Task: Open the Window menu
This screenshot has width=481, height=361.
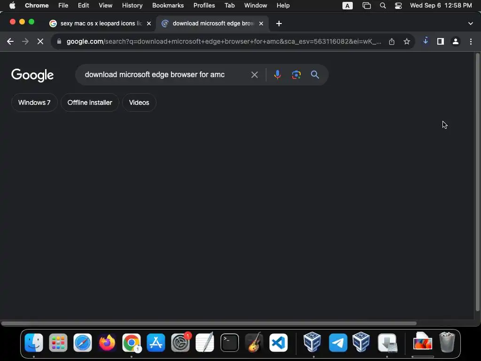Action: pyautogui.click(x=256, y=6)
